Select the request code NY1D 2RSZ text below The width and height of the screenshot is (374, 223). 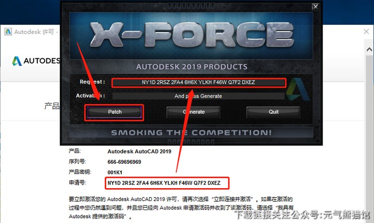click(x=164, y=183)
